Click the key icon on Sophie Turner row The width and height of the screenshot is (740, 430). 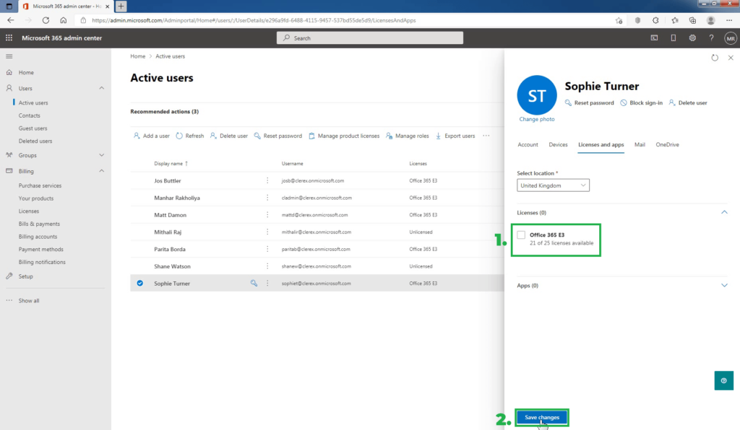pos(254,283)
